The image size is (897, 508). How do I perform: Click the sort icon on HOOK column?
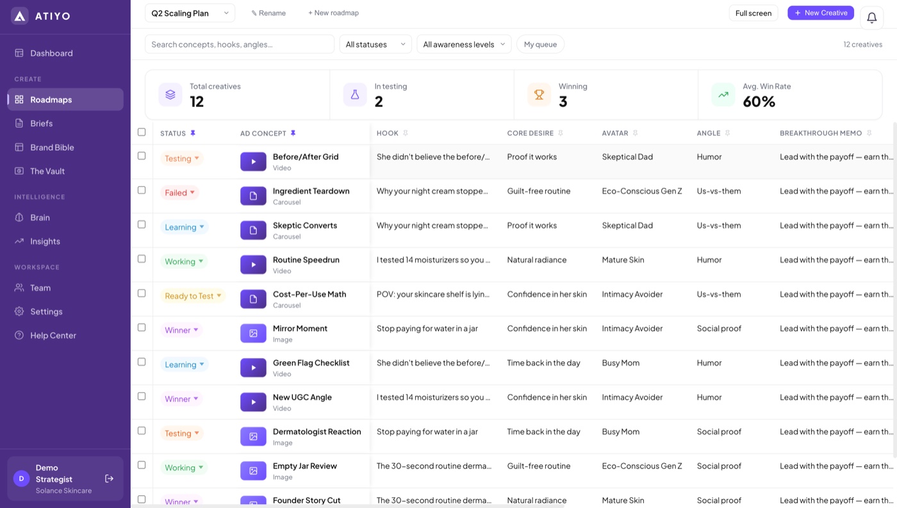pyautogui.click(x=405, y=133)
